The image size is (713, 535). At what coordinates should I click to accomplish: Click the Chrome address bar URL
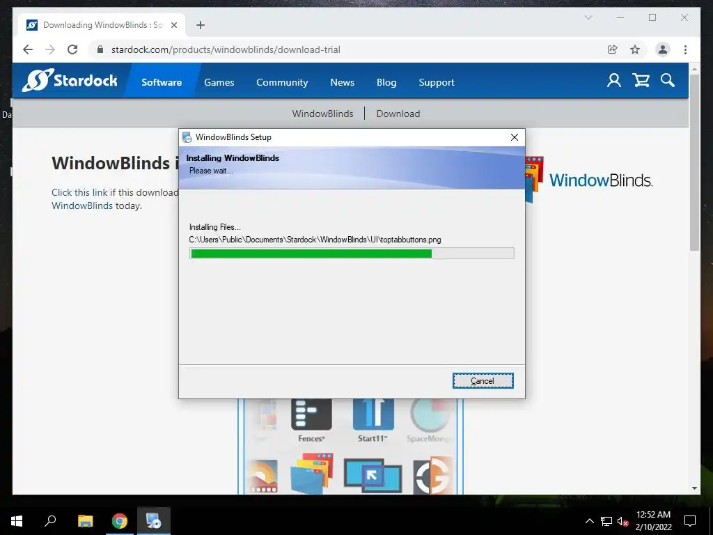[x=226, y=49]
